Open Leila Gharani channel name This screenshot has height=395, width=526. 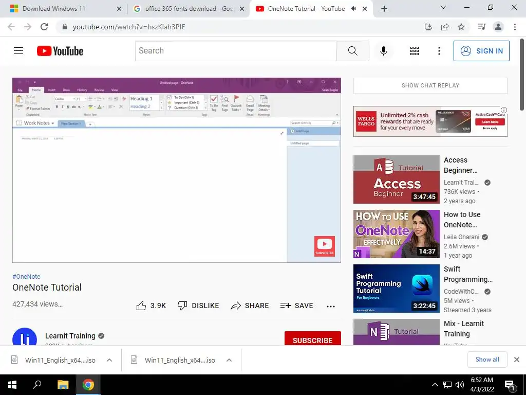click(x=461, y=237)
